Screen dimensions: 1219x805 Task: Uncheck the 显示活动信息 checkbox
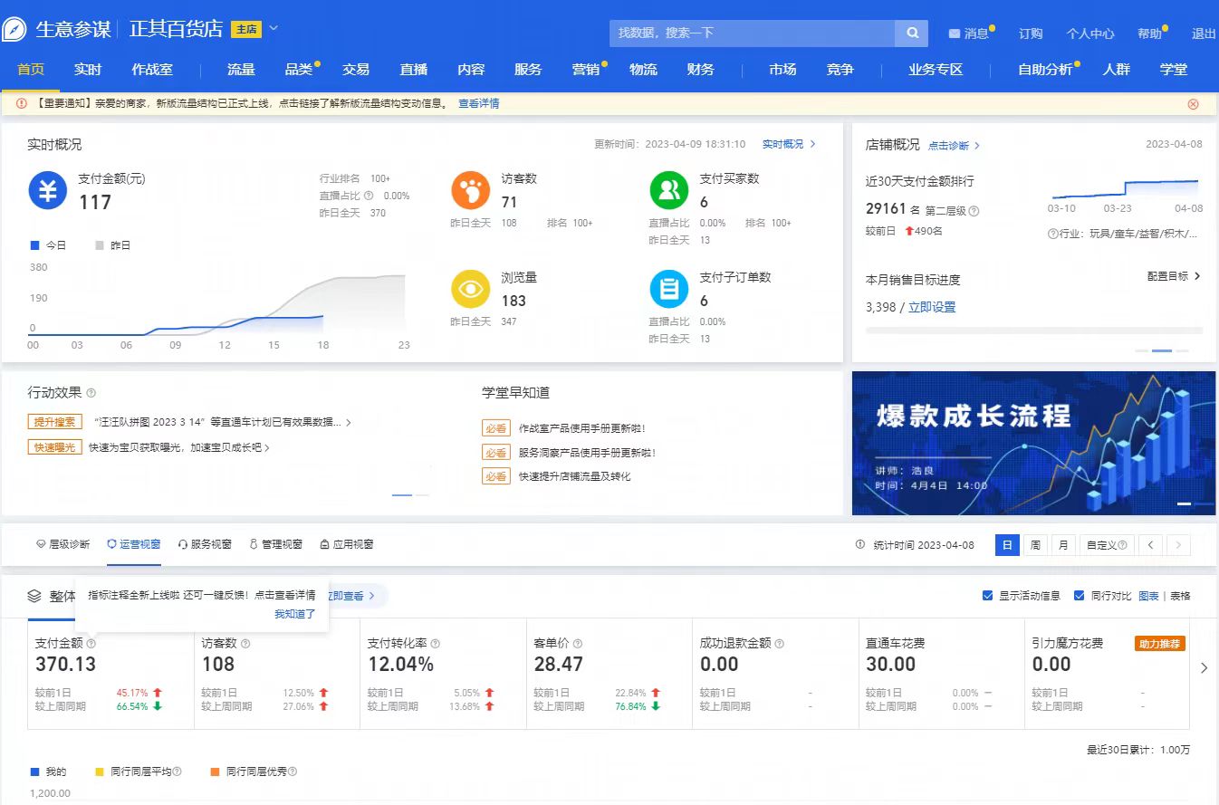(x=987, y=596)
